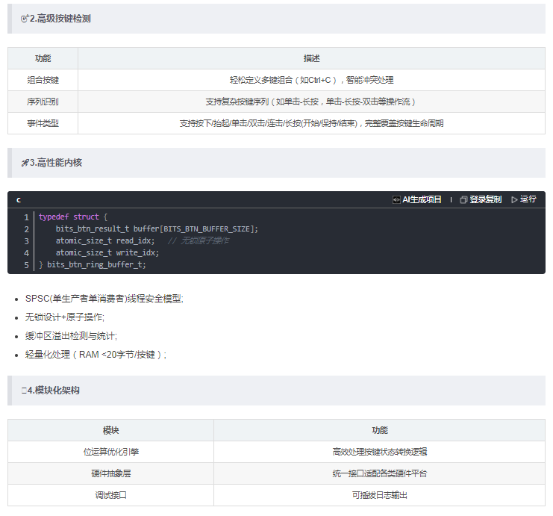
Task: Click the '} bits_btn_ring_buffer_t;' code line
Action: click(92, 264)
